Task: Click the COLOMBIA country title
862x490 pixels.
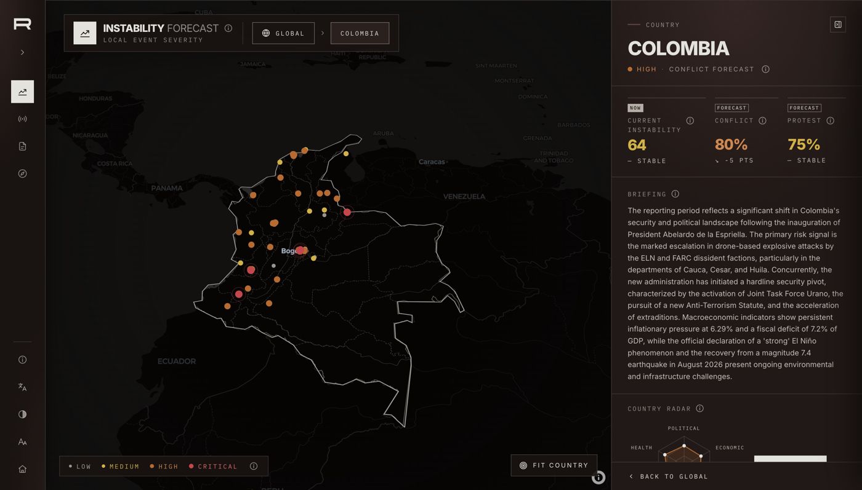Action: pos(679,49)
